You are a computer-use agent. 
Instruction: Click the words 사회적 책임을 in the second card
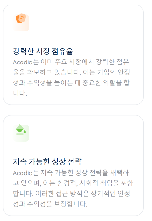(x=99, y=183)
